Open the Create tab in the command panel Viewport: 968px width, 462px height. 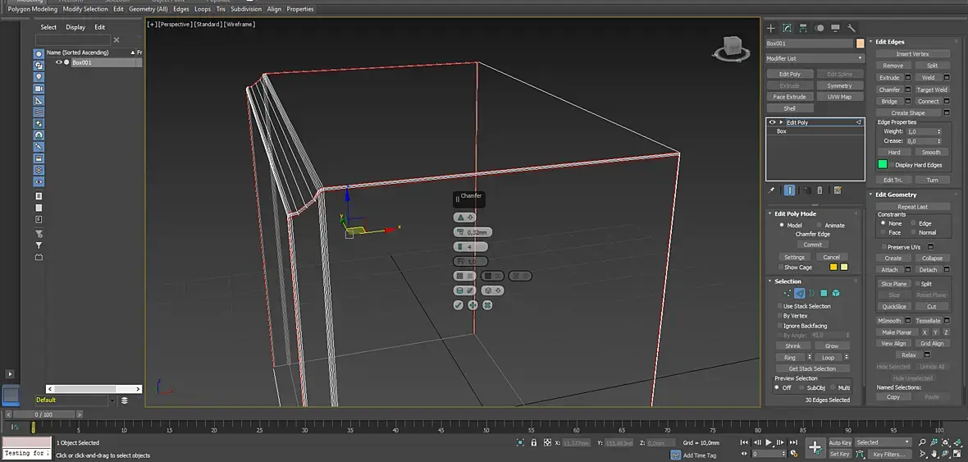(x=771, y=28)
